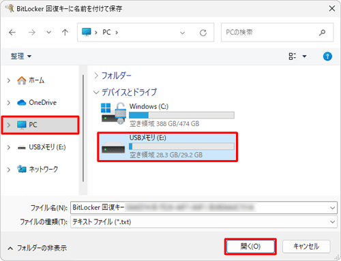The width and height of the screenshot is (341, 261).
Task: Click the BitLocker key icon in title bar
Action: pyautogui.click(x=10, y=8)
